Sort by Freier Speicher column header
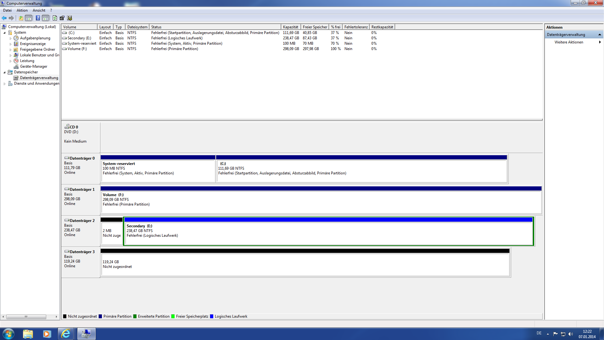 click(x=315, y=27)
